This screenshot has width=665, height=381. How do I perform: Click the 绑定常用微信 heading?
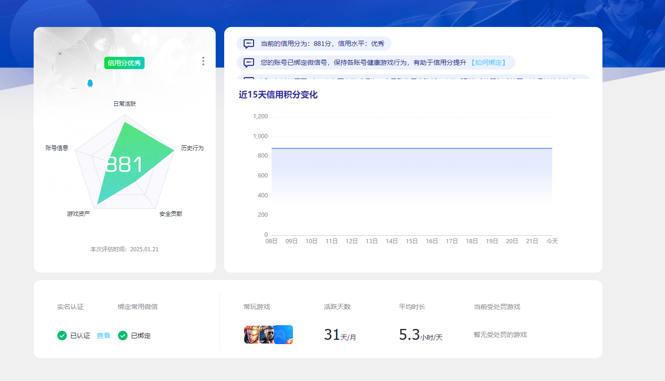[138, 307]
